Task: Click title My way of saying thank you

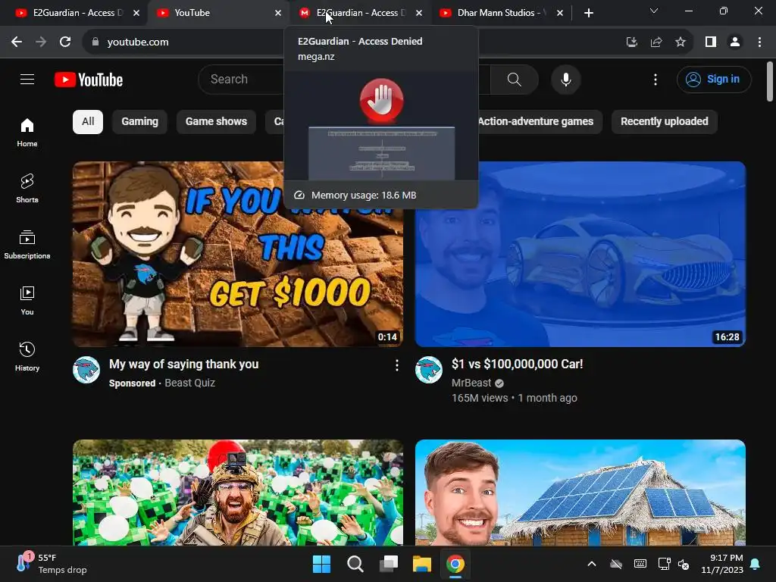Action: tap(183, 365)
